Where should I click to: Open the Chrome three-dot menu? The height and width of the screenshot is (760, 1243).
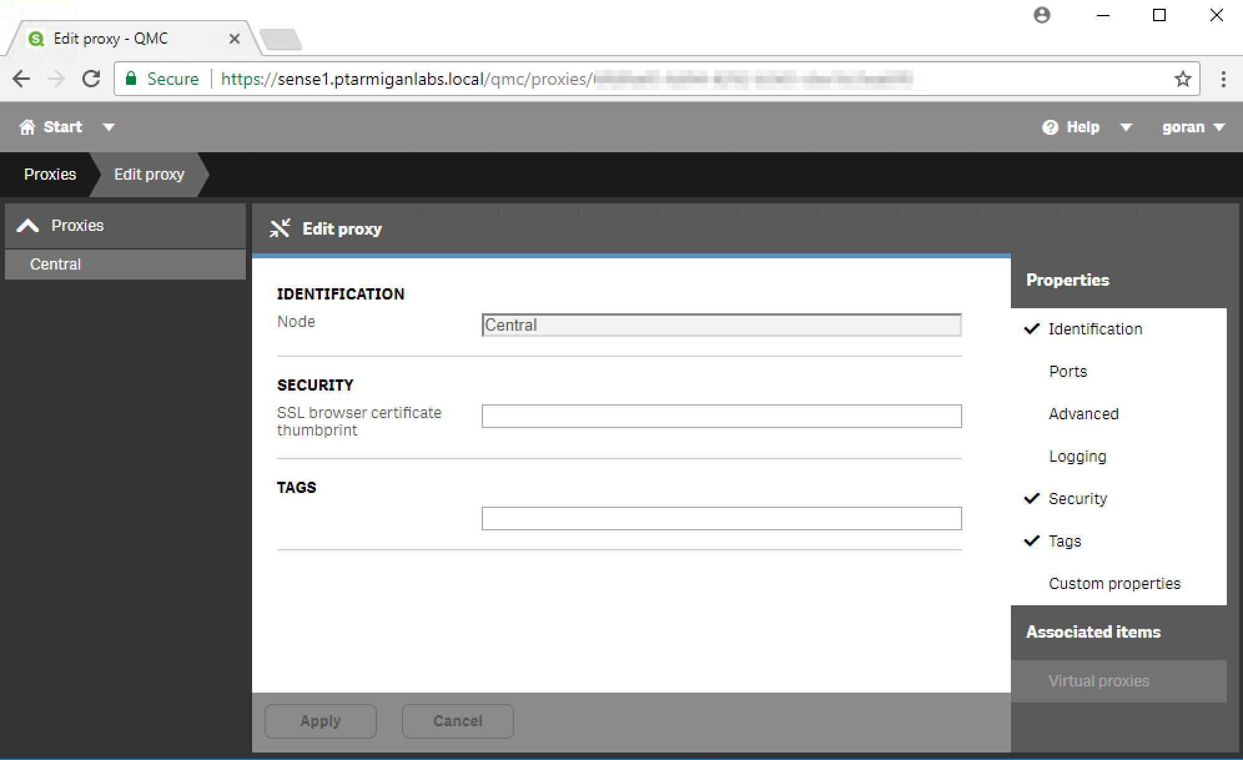pyautogui.click(x=1223, y=79)
